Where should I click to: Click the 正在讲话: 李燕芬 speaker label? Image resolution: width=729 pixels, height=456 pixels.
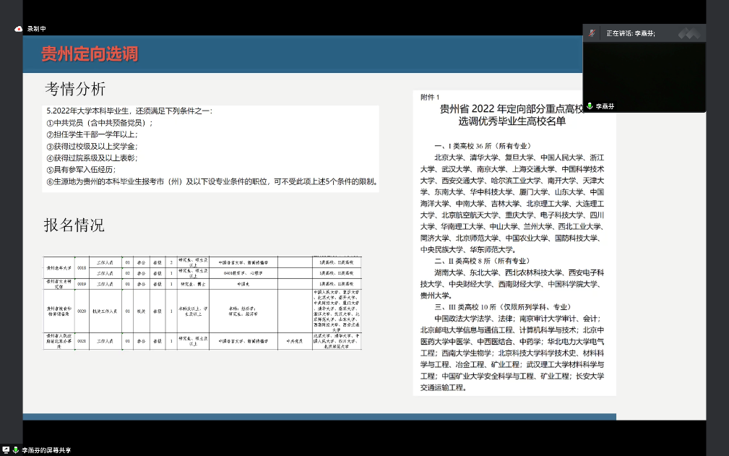(631, 33)
